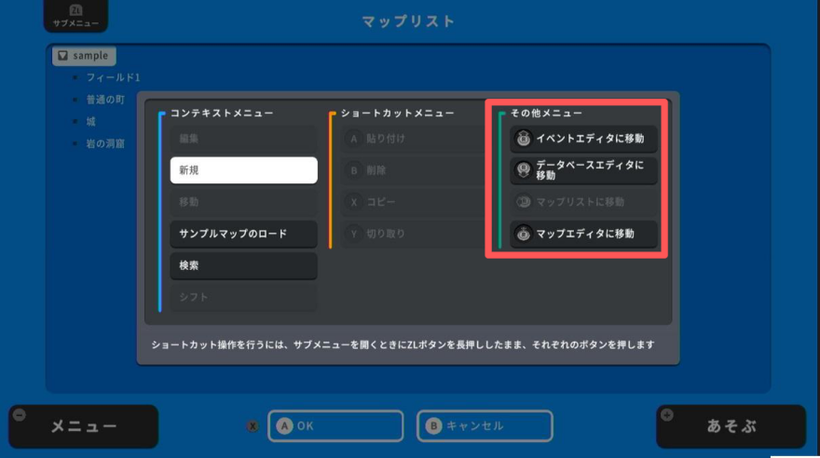Click the A icon on OK button
The width and height of the screenshot is (820, 458).
click(x=284, y=426)
